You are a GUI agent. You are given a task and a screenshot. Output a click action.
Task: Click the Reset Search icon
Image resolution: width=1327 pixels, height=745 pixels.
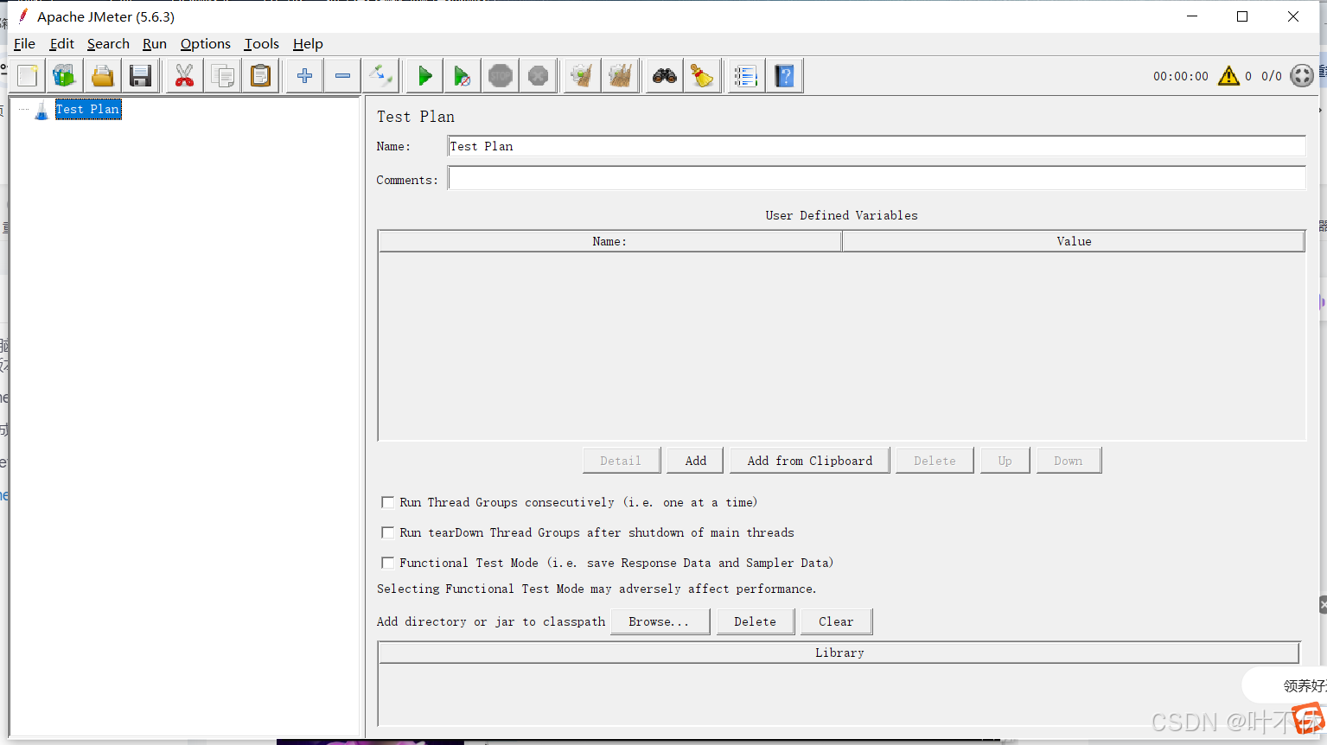(x=702, y=76)
